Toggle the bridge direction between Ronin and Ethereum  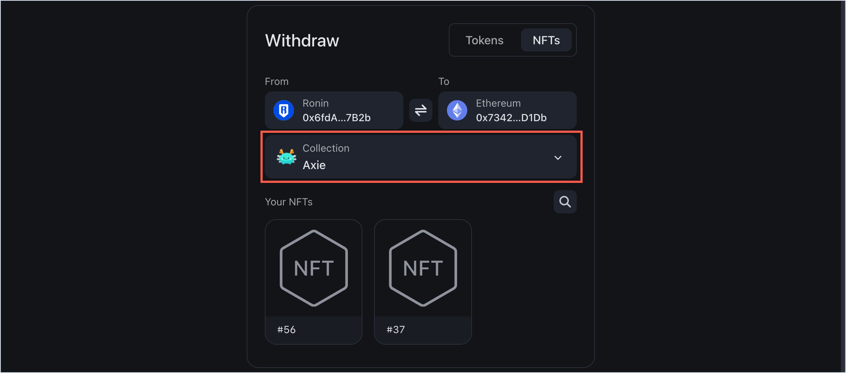click(x=420, y=110)
